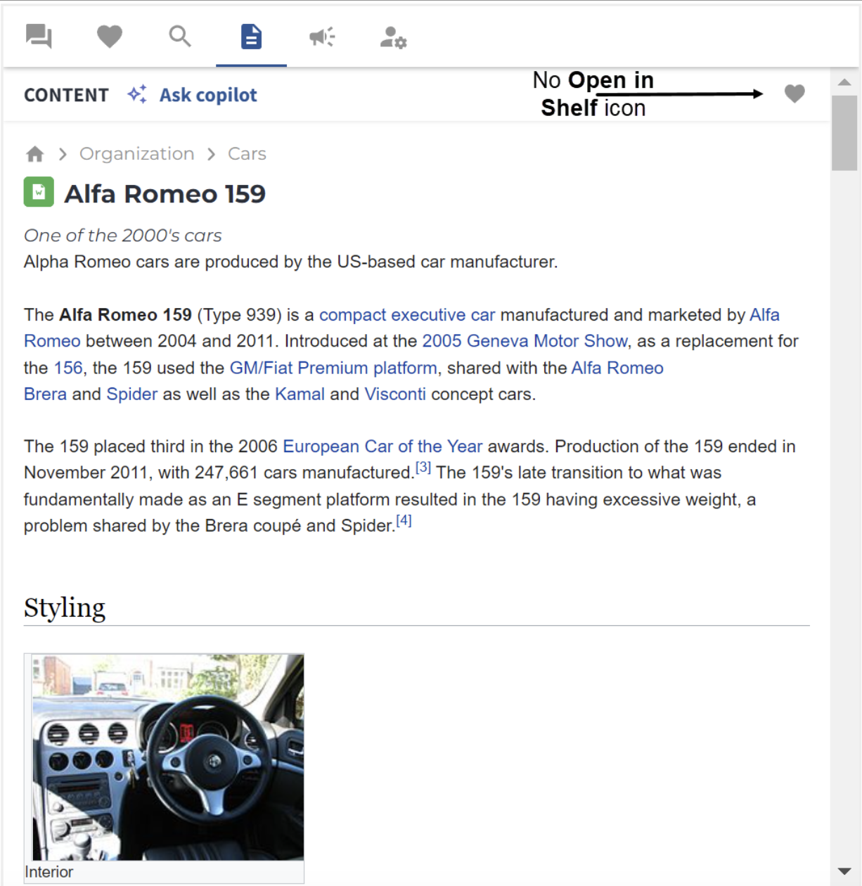Open footnote reference [3]

click(423, 467)
